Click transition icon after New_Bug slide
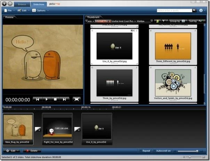 tap(38, 129)
